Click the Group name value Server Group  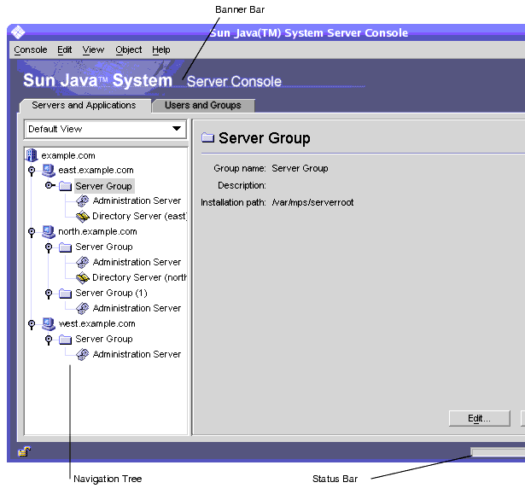point(300,168)
